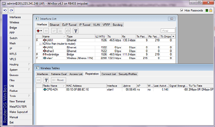Click the Disable cross button in Interface List

tap(60, 31)
